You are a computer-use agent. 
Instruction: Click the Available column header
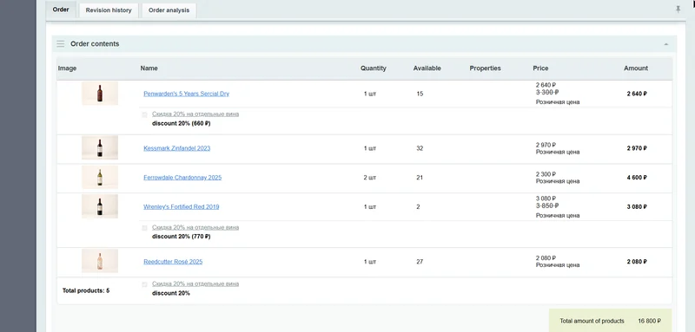427,68
